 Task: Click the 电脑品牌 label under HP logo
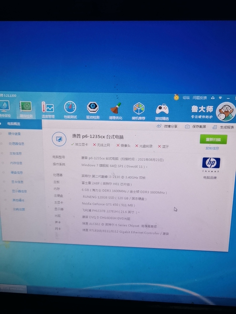tap(210, 178)
